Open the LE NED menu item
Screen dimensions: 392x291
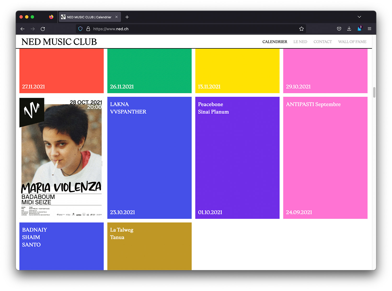pos(300,42)
